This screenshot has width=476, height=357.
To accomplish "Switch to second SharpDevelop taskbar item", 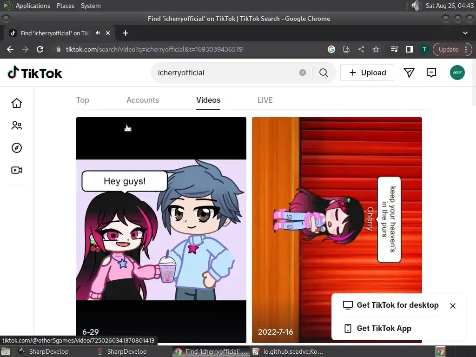I will click(122, 351).
